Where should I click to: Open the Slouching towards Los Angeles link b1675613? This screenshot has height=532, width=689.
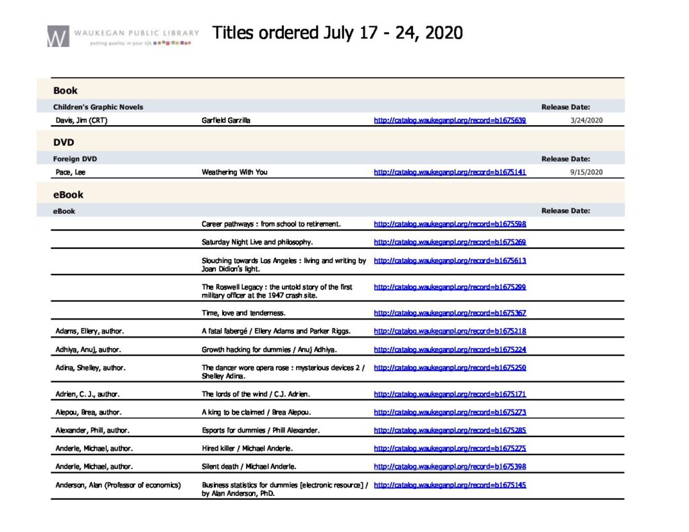(449, 260)
